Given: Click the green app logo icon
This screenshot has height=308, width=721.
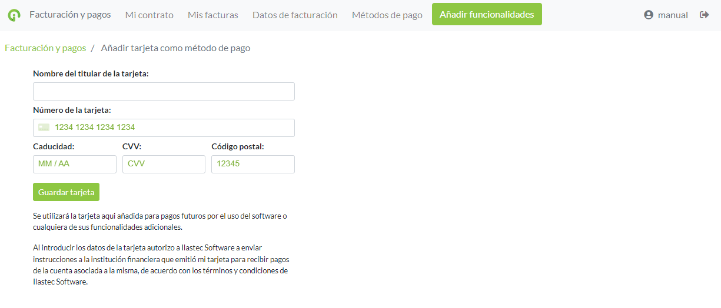Looking at the screenshot, I should click(14, 15).
